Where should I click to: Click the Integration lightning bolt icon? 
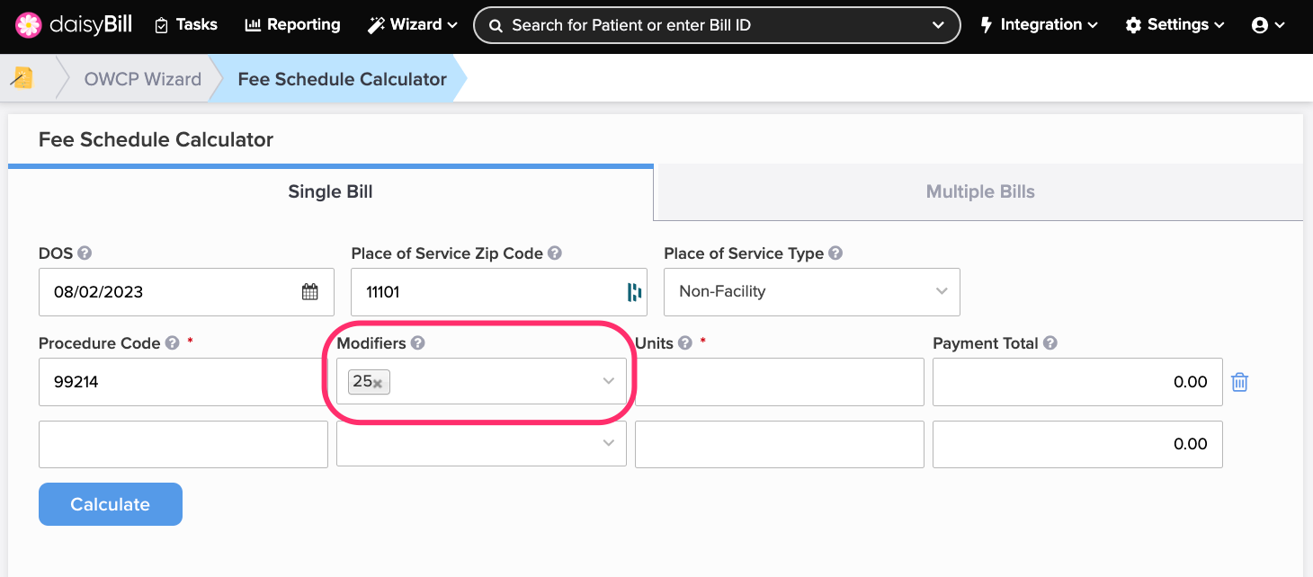(x=987, y=25)
